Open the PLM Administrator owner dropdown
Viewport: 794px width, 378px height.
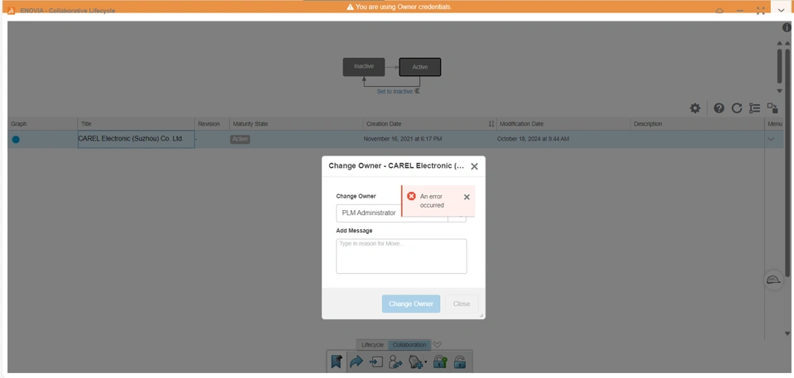tap(401, 213)
